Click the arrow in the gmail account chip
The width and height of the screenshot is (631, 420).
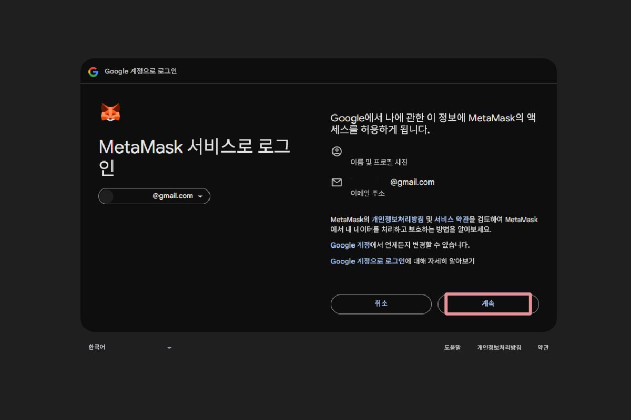pyautogui.click(x=200, y=196)
